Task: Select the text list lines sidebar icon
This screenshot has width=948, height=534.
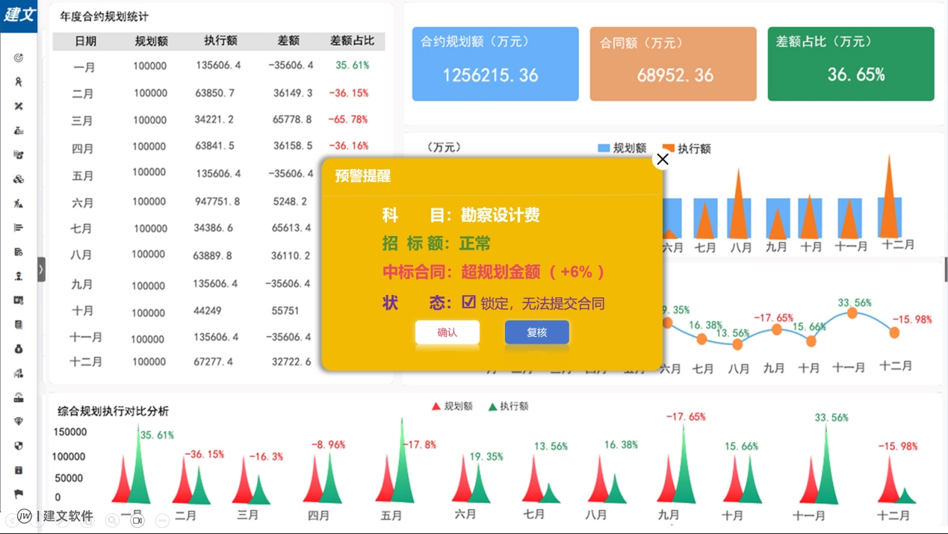Action: coord(19,228)
